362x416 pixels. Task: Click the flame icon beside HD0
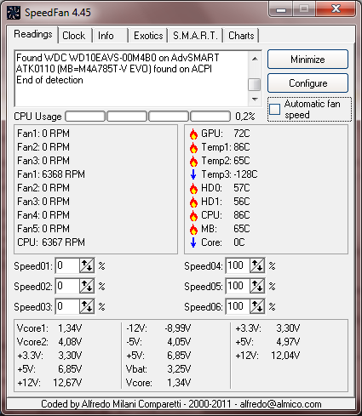click(x=193, y=188)
